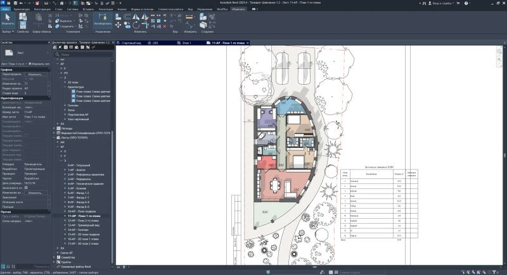This screenshot has height=275, width=507.
Task: Switch to the Этаж 1 view tab
Action: click(x=186, y=42)
